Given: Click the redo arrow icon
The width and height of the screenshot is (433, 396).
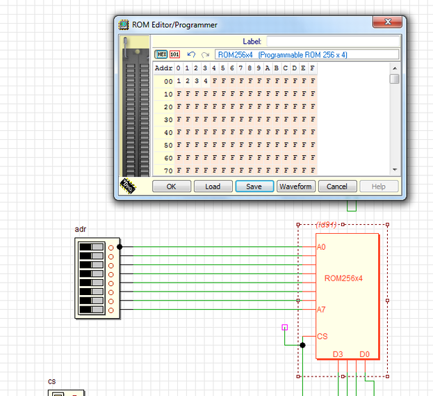Looking at the screenshot, I should (205, 54).
